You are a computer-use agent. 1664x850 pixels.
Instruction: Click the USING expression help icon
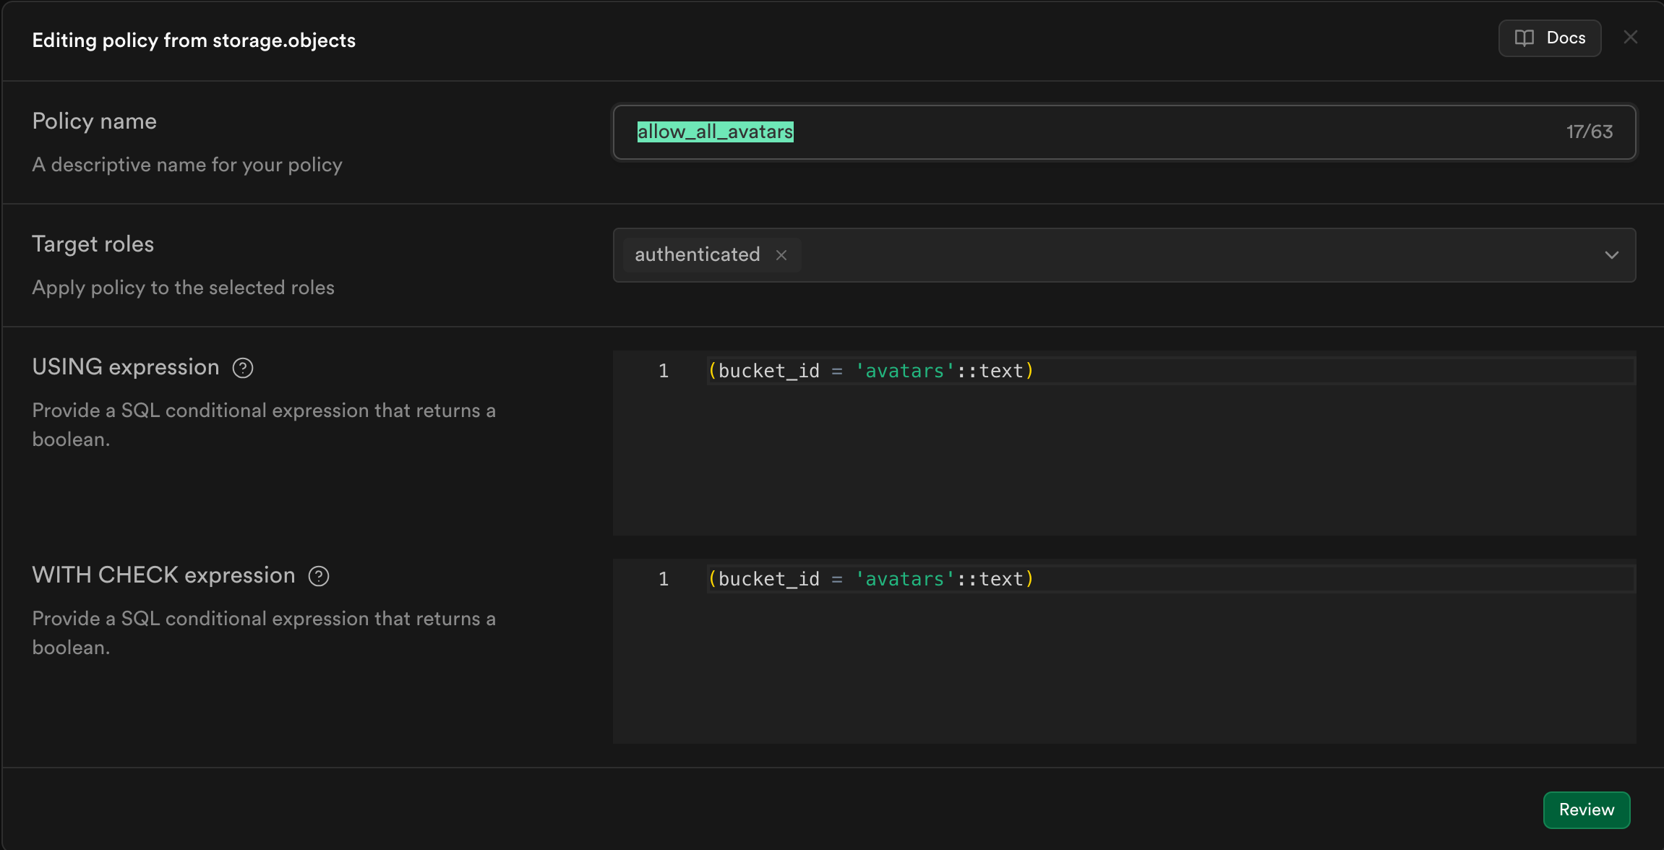243,369
